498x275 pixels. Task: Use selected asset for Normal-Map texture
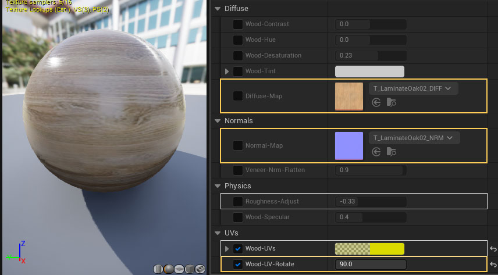[x=376, y=152]
